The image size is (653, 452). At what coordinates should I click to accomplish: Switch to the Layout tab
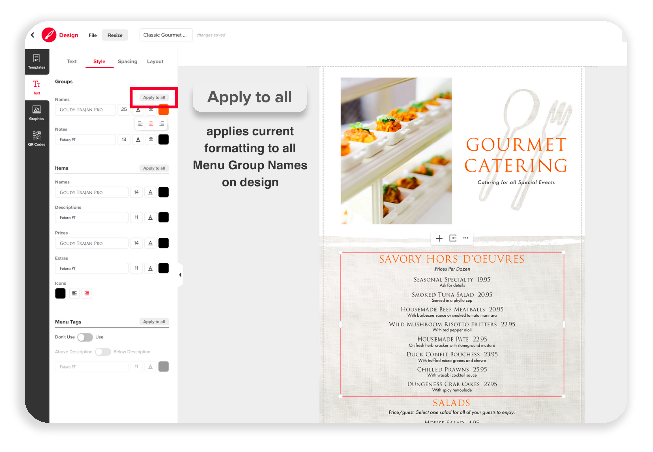coord(155,61)
